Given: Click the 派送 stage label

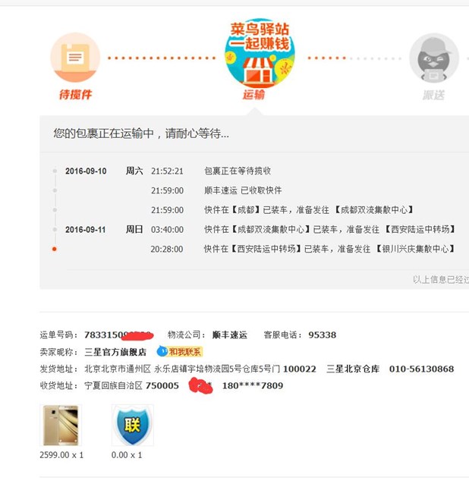Looking at the screenshot, I should (434, 95).
